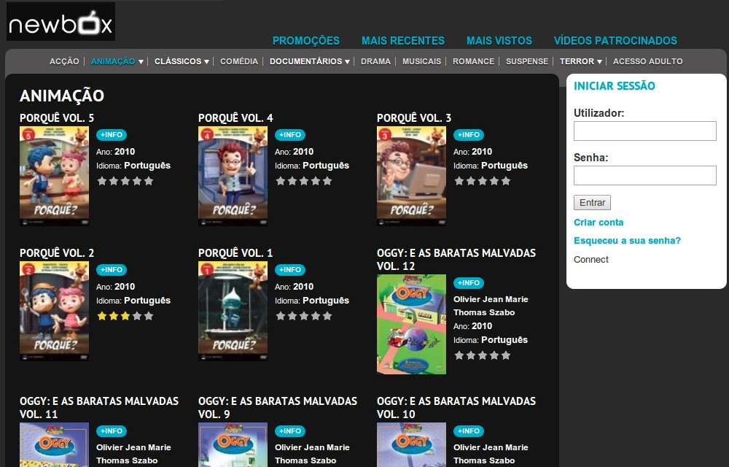
Task: Set Porquê Vol. 2 to one star
Action: (102, 316)
